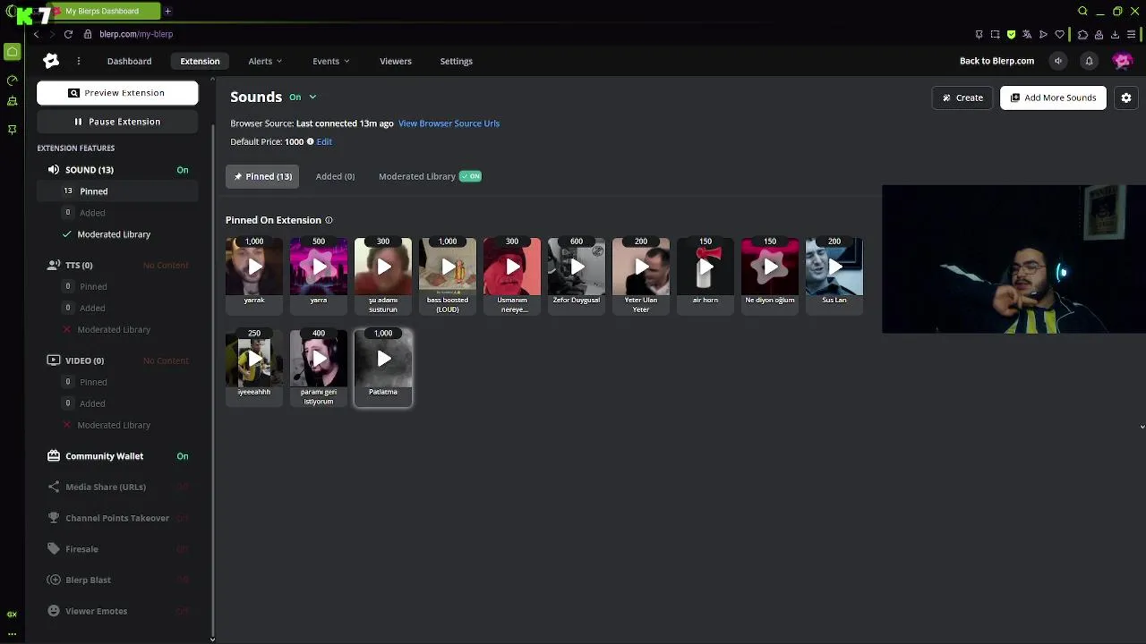The height and width of the screenshot is (644, 1146).
Task: Toggle sidebar Sound Moderated Library checkmark
Action: click(x=67, y=234)
